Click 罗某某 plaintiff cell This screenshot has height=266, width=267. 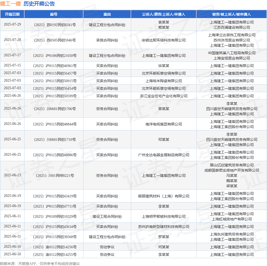pyautogui.click(x=164, y=237)
